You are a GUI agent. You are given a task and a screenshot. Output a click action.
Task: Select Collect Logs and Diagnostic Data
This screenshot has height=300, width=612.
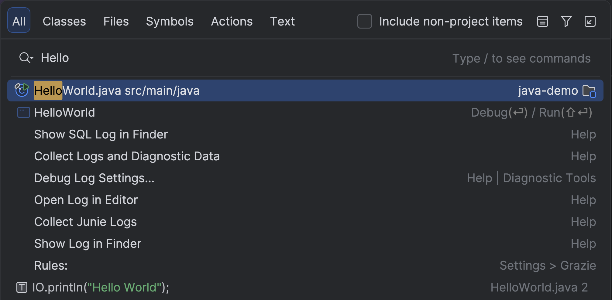127,156
